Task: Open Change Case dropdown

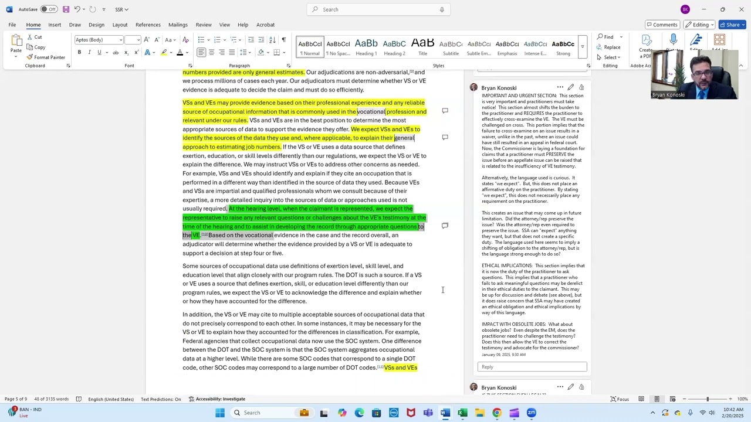Action: click(x=170, y=40)
